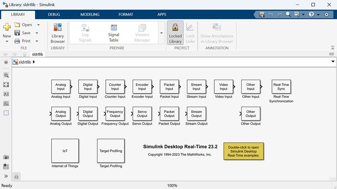
Task: Switch to the MODELING tab
Action: pos(90,14)
